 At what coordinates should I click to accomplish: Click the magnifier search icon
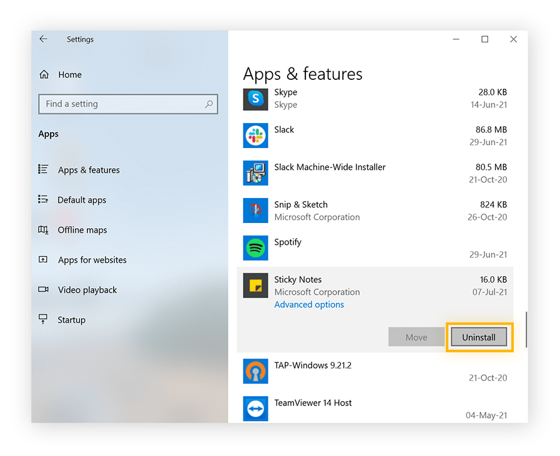209,104
